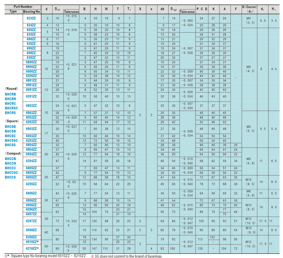Click the +0.015 tolerance cell
Screen dimensions: 283x258
pos(71,18)
